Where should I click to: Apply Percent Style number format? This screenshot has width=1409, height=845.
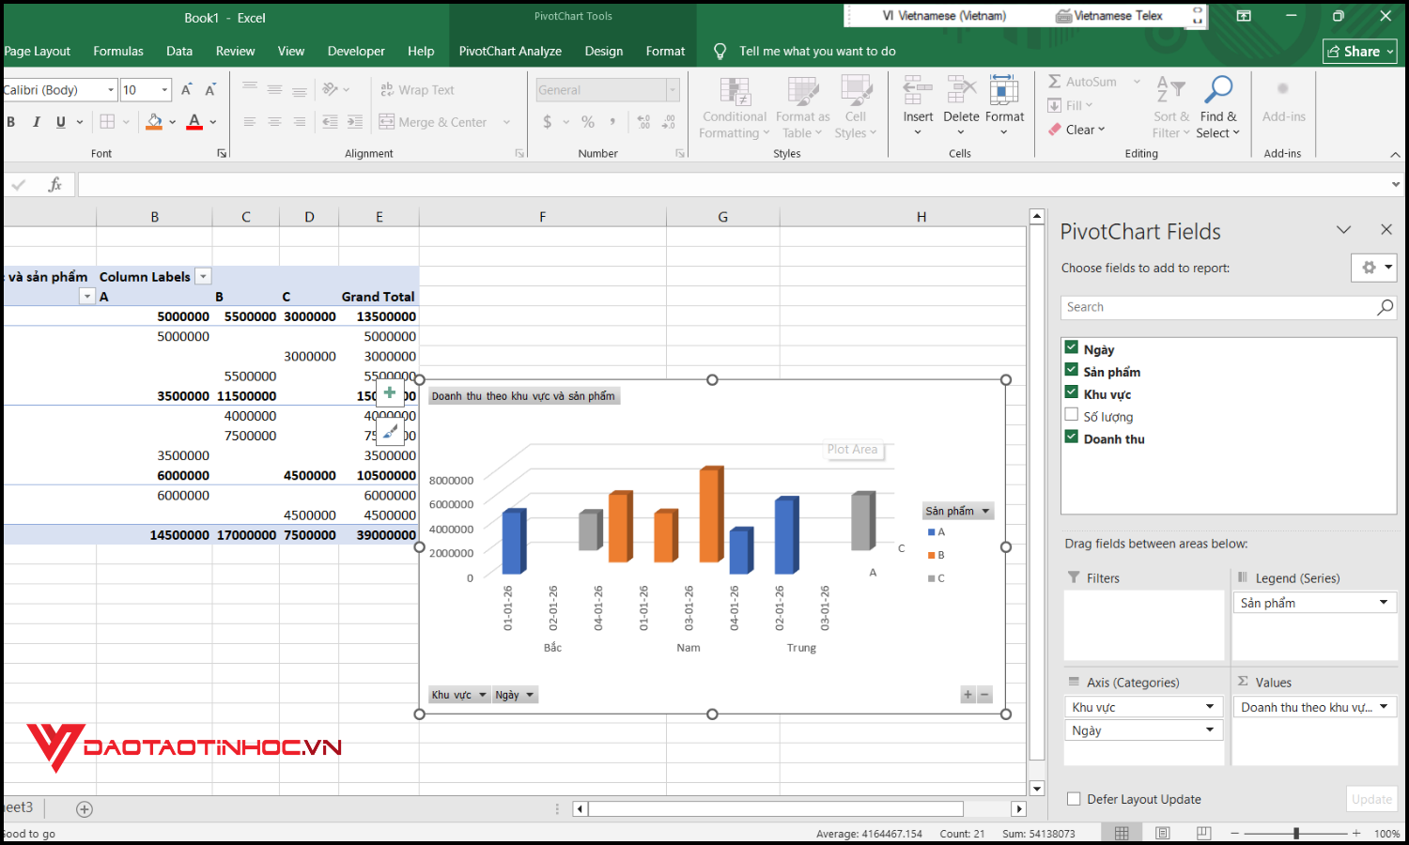point(587,121)
